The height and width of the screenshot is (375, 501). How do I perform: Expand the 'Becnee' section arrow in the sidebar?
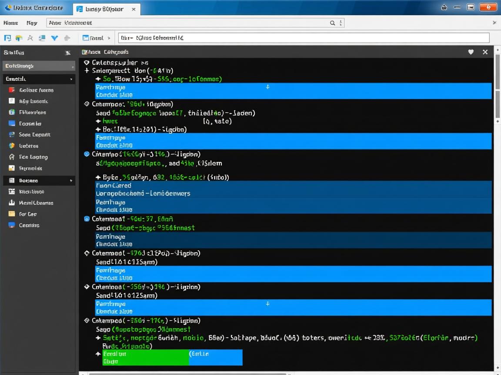coord(71,181)
